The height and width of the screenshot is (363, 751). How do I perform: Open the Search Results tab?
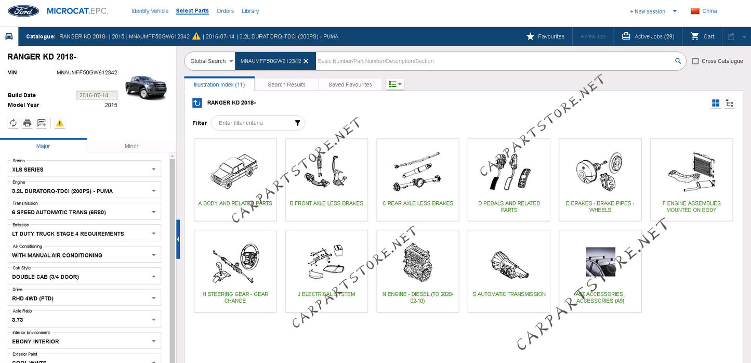[x=286, y=84]
